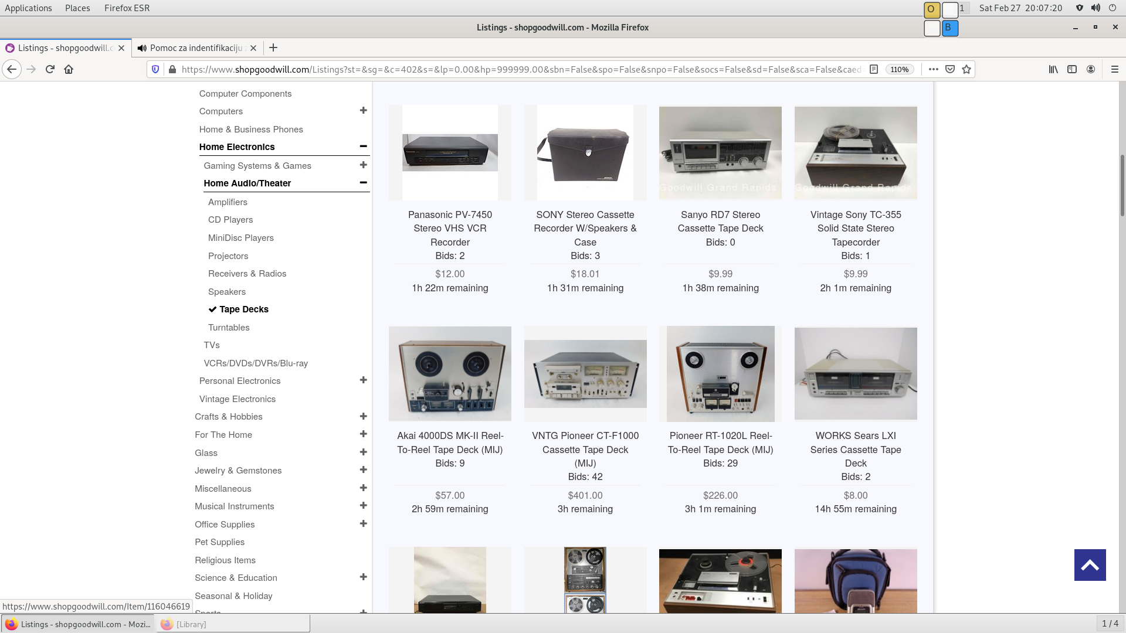Expand the Computers category
This screenshot has height=633, width=1126.
pos(363,111)
